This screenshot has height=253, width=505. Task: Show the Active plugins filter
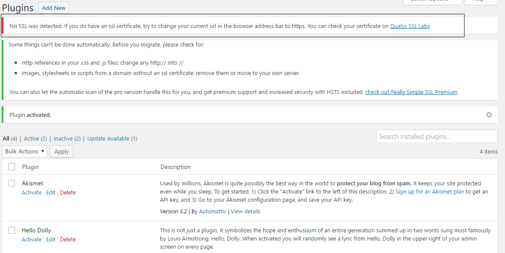pyautogui.click(x=32, y=138)
